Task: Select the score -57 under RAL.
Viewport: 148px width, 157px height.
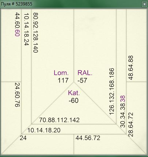Action: pos(82,80)
